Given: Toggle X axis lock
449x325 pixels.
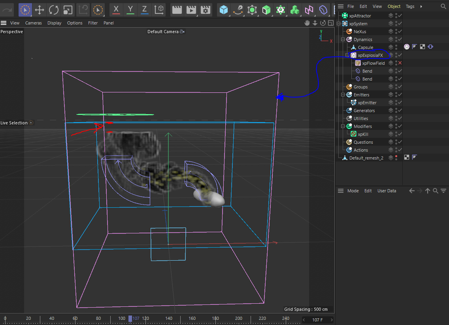Looking at the screenshot, I should (115, 9).
